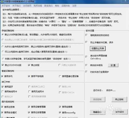The width and height of the screenshot is (129, 118).
Task: Uncheck the 禁用设备管理器 checkbox
Action: pyautogui.click(x=29, y=107)
